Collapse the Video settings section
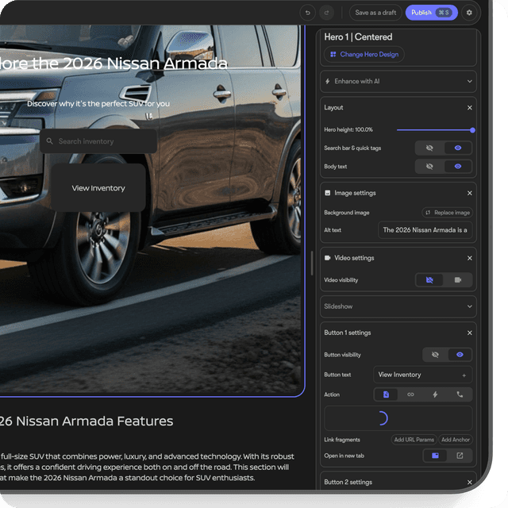The image size is (508, 508). [469, 258]
